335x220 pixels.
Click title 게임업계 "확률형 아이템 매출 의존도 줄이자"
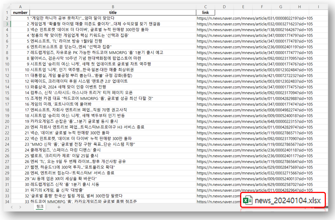click(95, 24)
